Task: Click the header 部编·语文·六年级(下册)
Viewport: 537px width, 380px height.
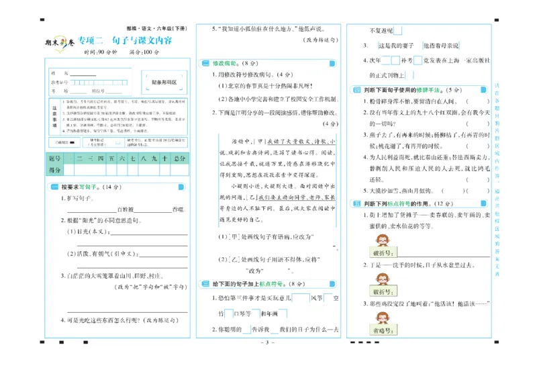Action: click(x=156, y=28)
